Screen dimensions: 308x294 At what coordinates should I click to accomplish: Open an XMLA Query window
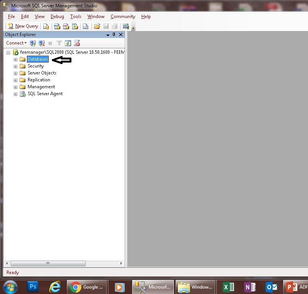[75, 26]
